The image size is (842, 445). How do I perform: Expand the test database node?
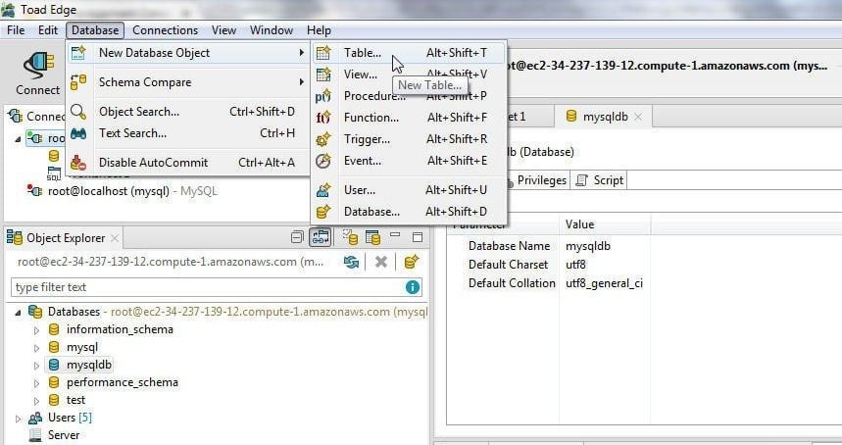(36, 401)
